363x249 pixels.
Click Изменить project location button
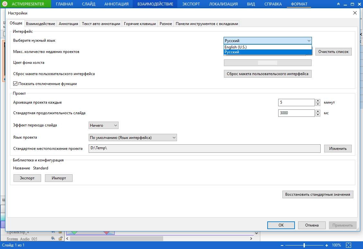(338, 149)
